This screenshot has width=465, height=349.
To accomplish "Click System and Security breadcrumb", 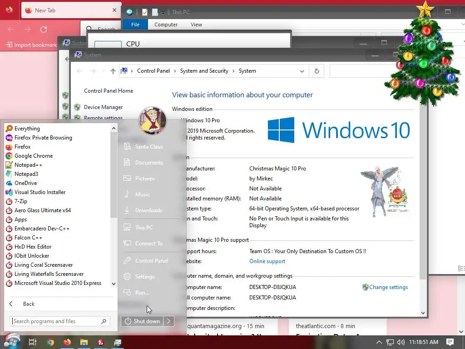I will tap(204, 71).
